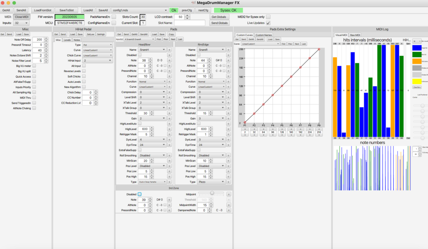Viewport: 428px width, 249px height.
Task: Click the 'c' button beside Head/Bow Pos Level
Action: pos(169,166)
